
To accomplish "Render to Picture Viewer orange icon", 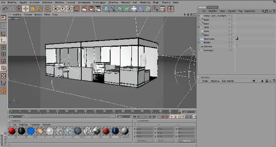I will tap(91, 9).
